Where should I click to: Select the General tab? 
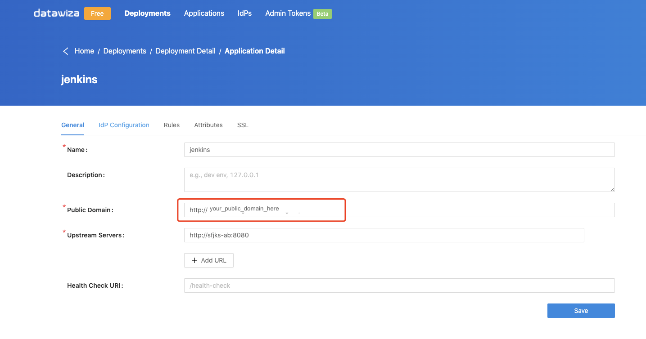pyautogui.click(x=72, y=125)
